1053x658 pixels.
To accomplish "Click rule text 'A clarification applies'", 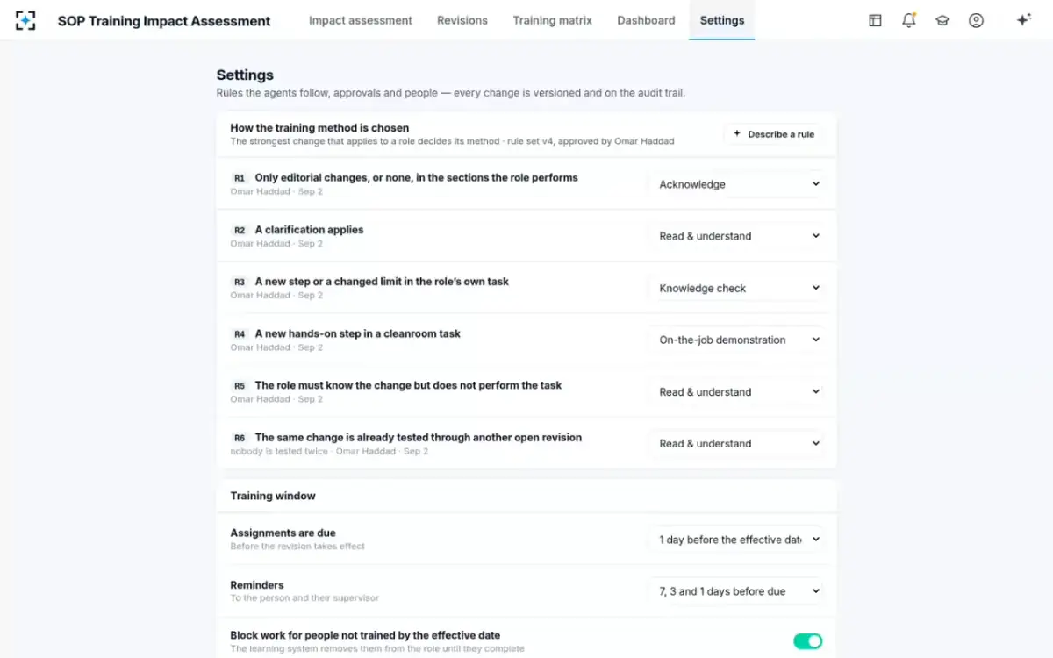I will pyautogui.click(x=309, y=230).
